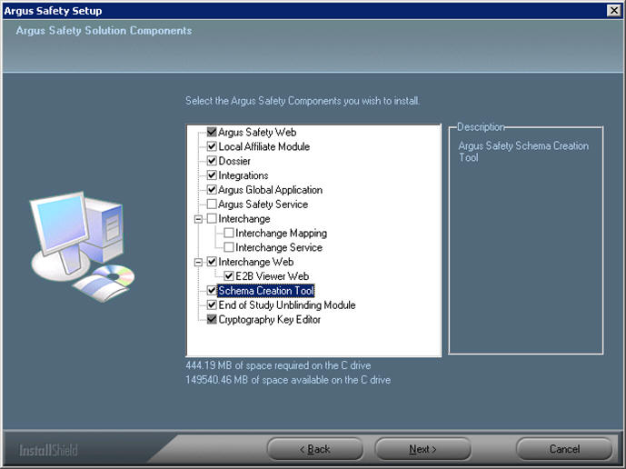The height and width of the screenshot is (469, 626).
Task: Enable the Interchange Mapping checkbox
Action: (x=229, y=233)
